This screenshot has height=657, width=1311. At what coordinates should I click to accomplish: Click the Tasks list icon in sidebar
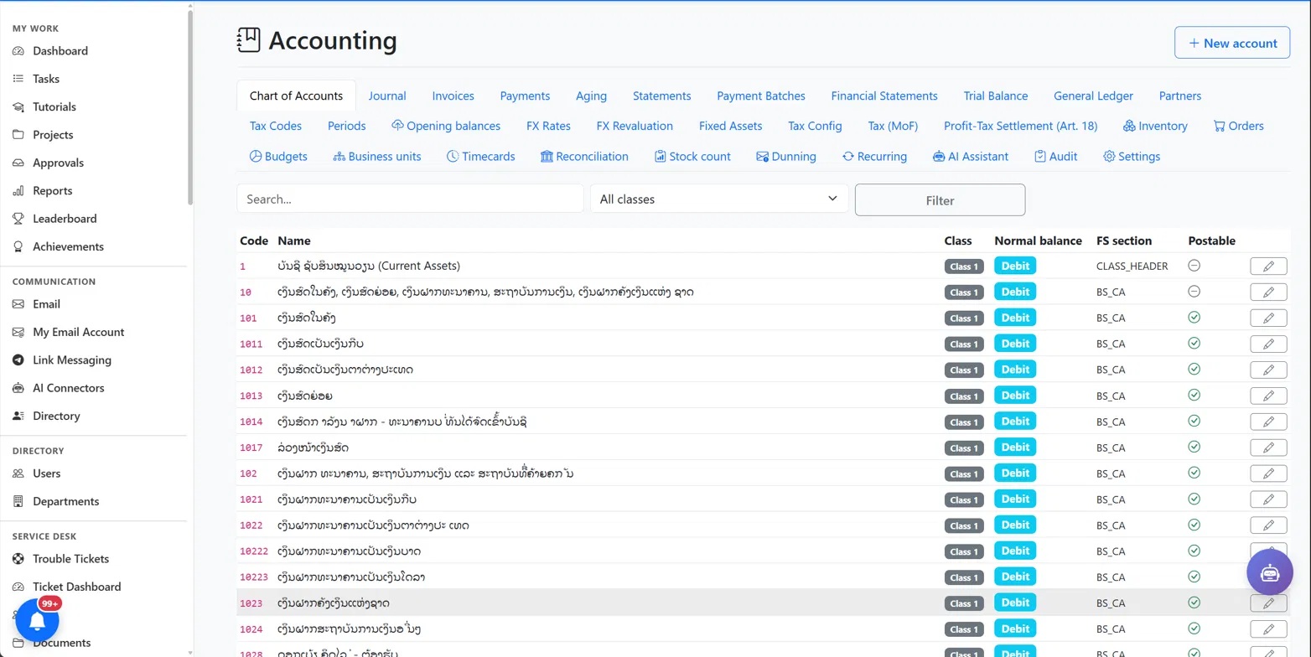click(18, 79)
